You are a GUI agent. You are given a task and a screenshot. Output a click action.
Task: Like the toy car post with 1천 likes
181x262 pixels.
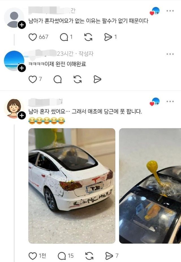click(33, 256)
